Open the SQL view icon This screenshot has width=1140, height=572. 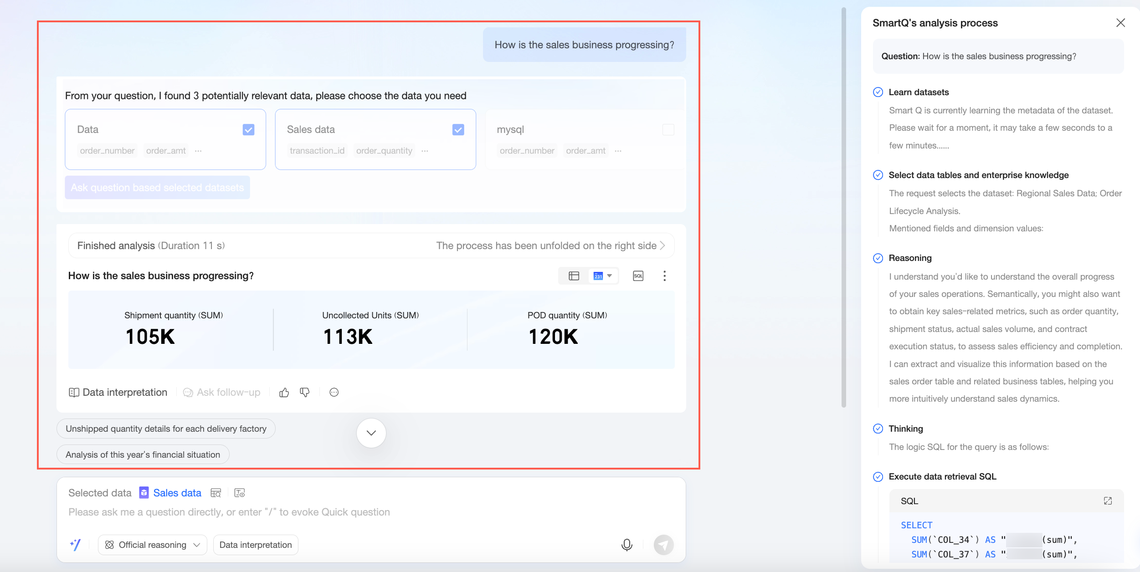638,276
